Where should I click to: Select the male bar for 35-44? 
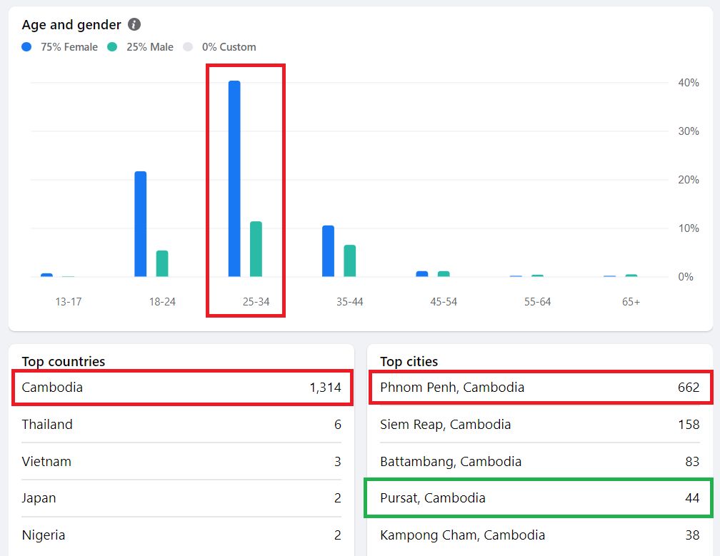pos(350,261)
